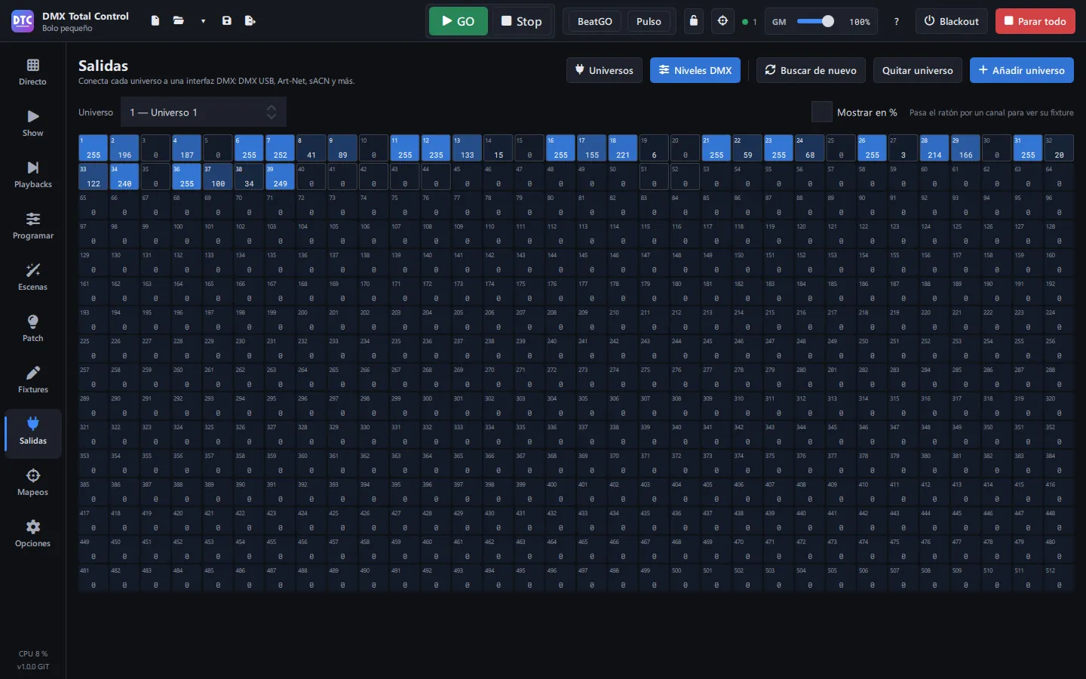Click the save disk icon
The image size is (1086, 679).
point(226,21)
